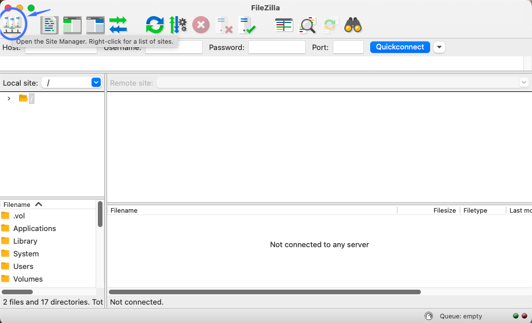This screenshot has height=323, width=532.
Task: Toggle the transfer queue display arrows icon
Action: click(x=118, y=25)
